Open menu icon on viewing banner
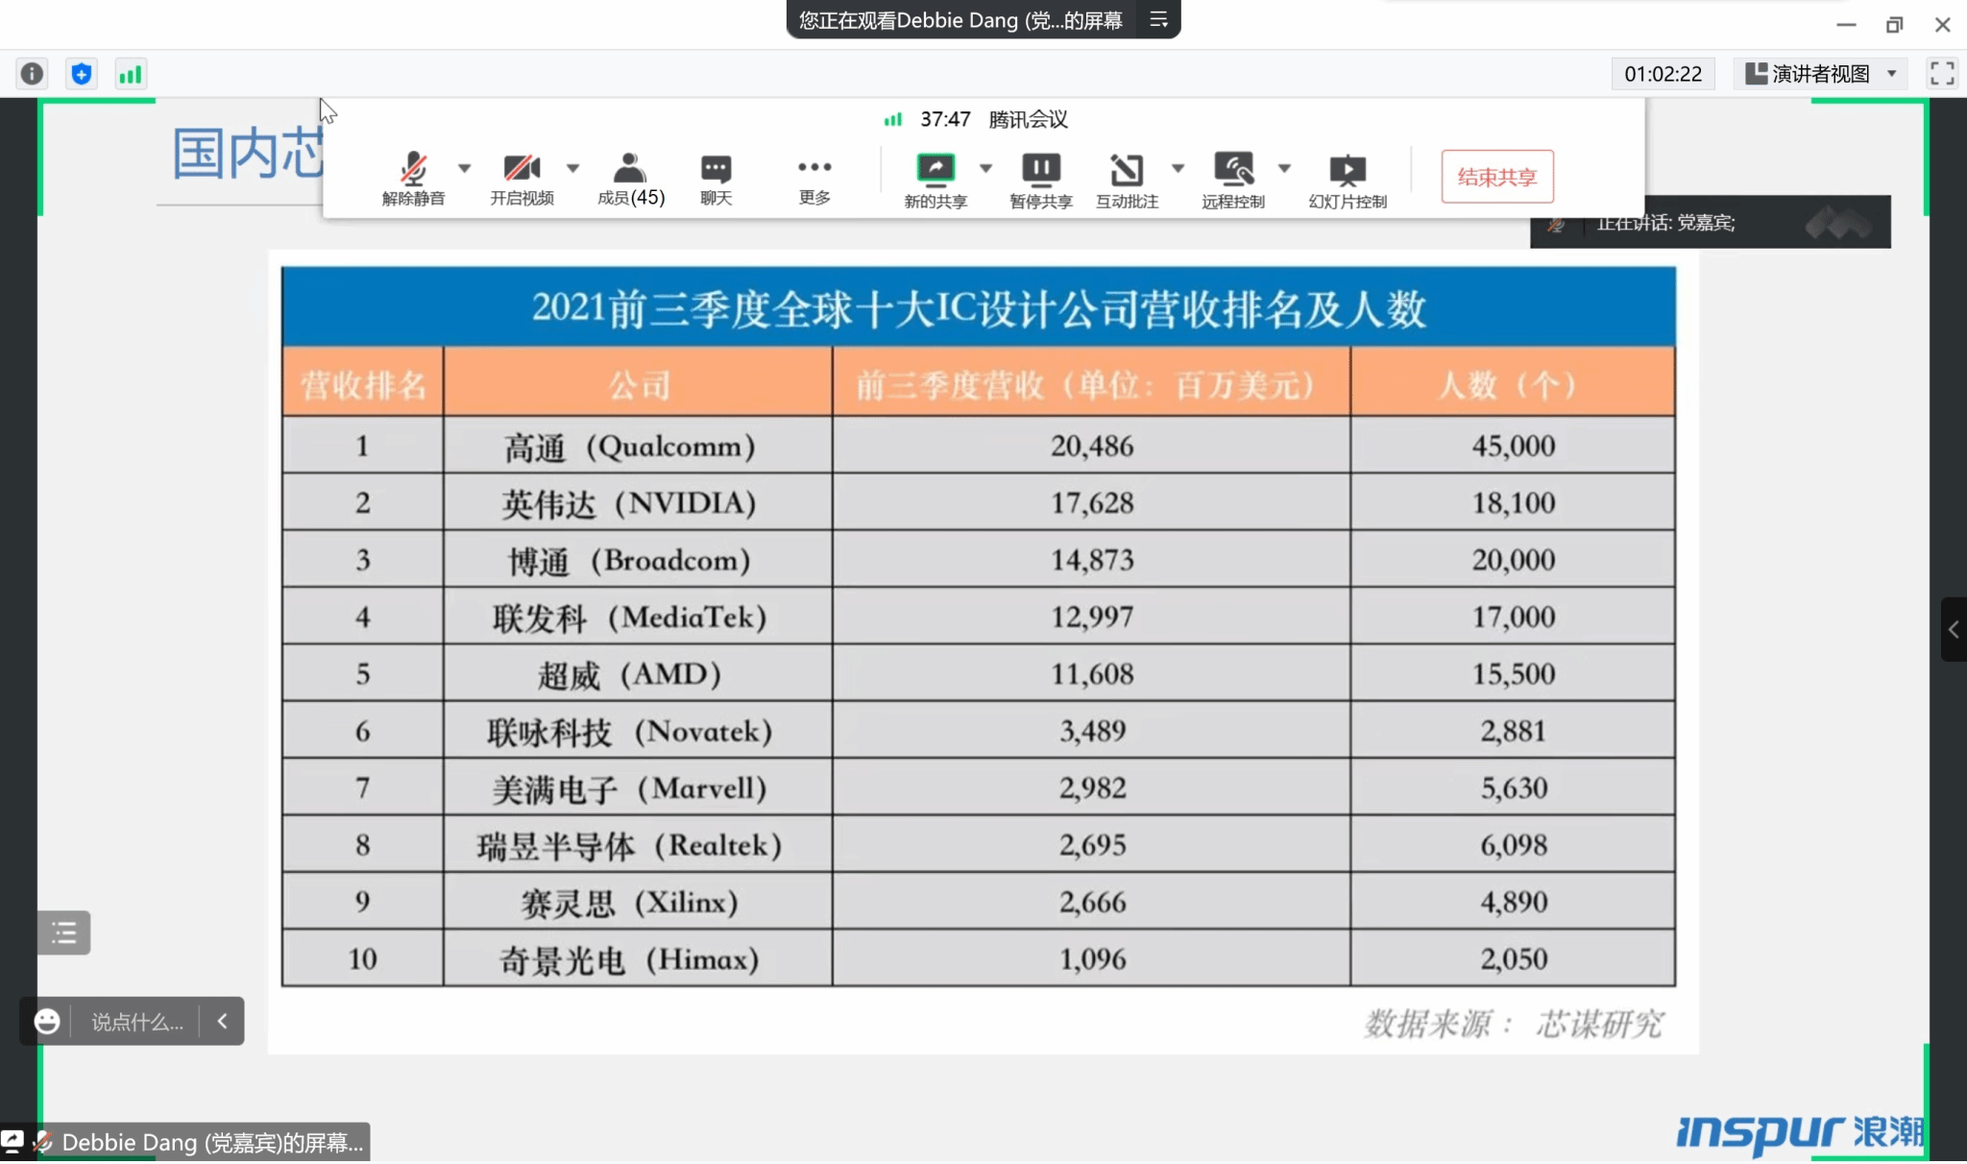Viewport: 1967px width, 1164px height. pos(1158,19)
